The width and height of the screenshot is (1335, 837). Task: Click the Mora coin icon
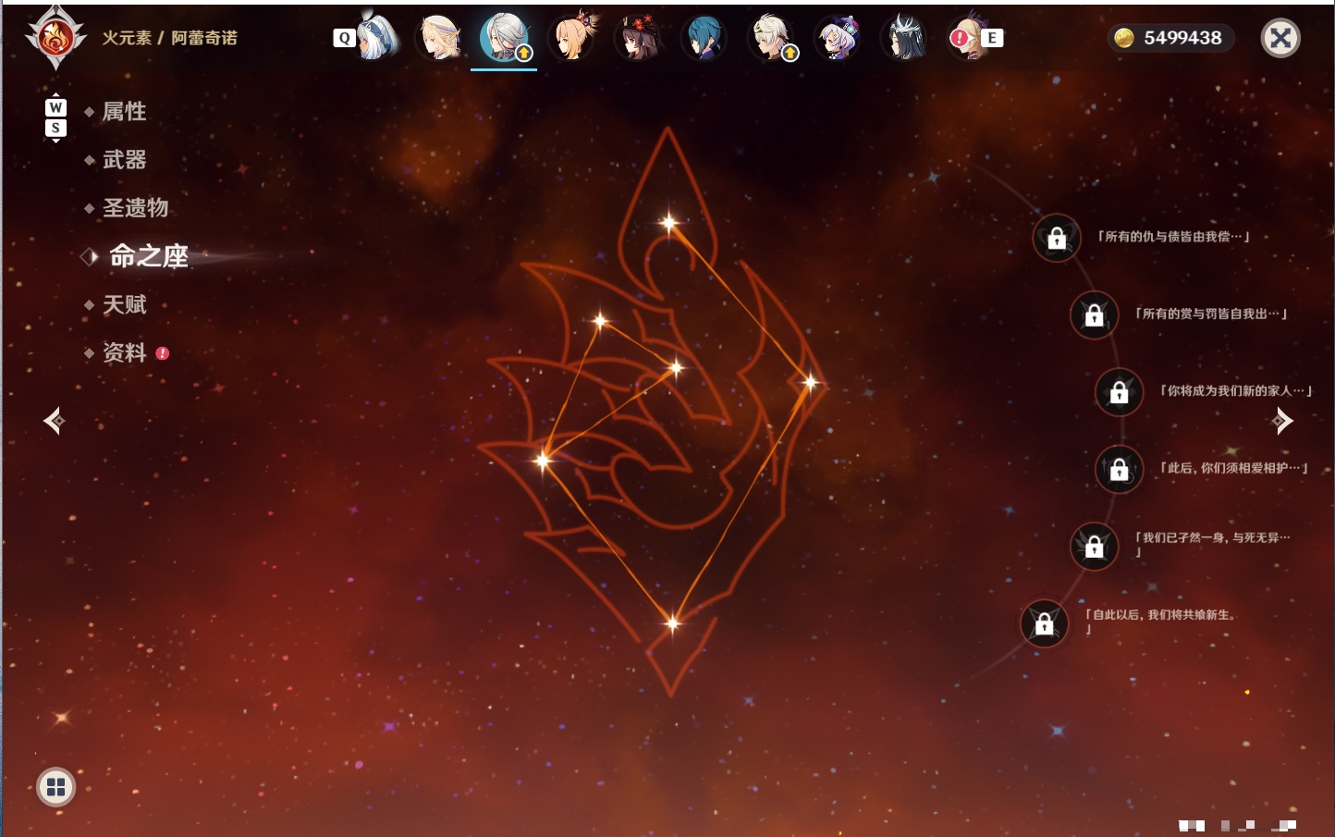[x=1123, y=38]
